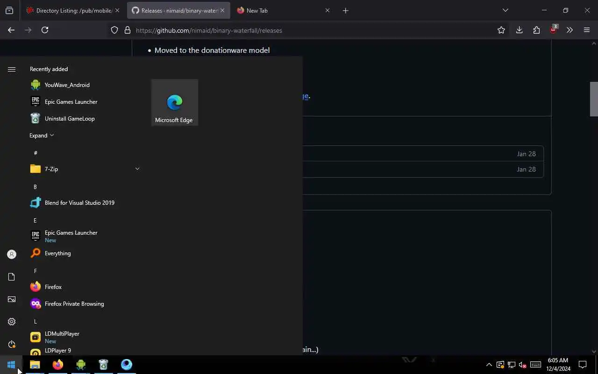Select the L letter header
The height and width of the screenshot is (374, 598).
pos(35,321)
